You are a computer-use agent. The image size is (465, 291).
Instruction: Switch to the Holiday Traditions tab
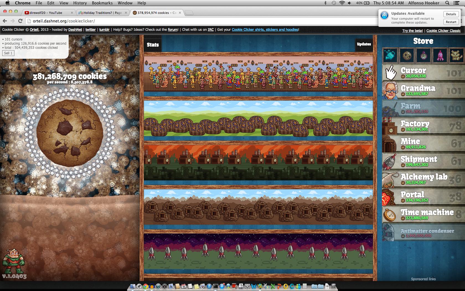(102, 13)
